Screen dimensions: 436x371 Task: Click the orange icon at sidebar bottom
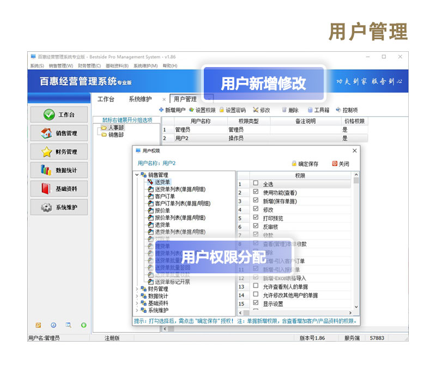tap(38, 325)
